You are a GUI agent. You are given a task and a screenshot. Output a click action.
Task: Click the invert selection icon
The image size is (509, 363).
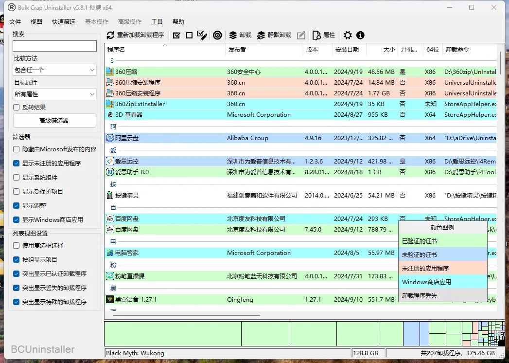pos(202,35)
